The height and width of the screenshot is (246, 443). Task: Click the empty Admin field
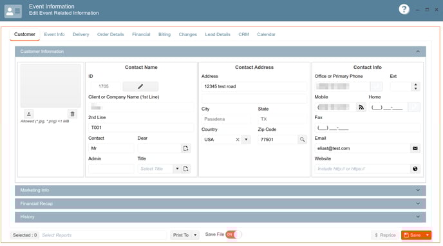click(x=111, y=169)
